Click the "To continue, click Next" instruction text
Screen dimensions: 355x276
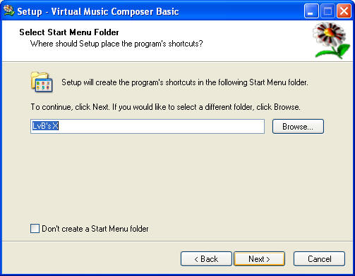click(166, 107)
